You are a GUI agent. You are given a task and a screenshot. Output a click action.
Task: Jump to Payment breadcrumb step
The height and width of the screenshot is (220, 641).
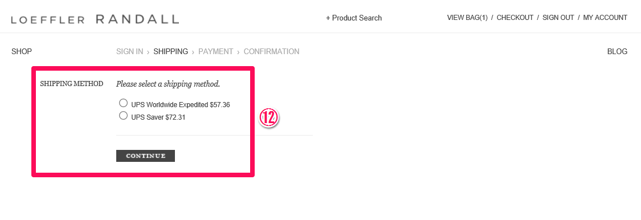coord(215,51)
